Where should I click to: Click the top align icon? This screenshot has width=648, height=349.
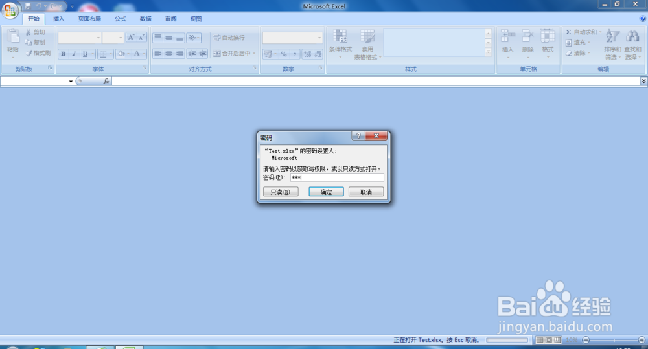(x=158, y=38)
